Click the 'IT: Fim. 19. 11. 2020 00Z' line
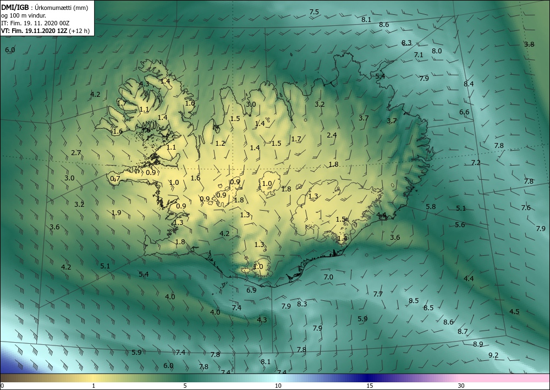 35,23
